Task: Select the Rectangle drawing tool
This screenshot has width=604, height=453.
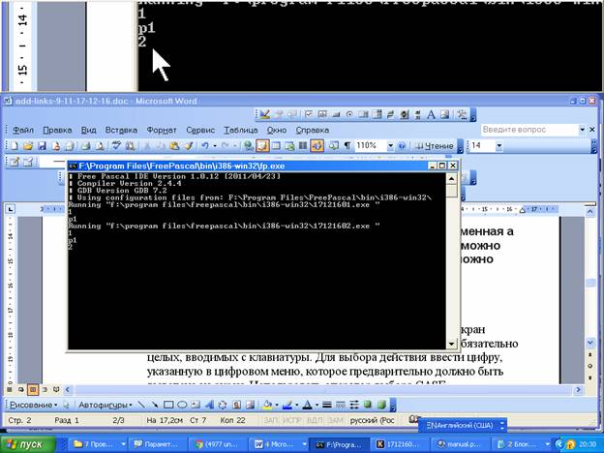Action: [168, 405]
